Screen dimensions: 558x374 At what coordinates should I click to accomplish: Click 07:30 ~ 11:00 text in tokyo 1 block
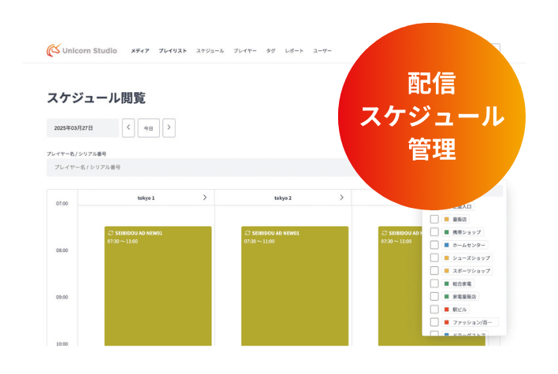pos(122,242)
